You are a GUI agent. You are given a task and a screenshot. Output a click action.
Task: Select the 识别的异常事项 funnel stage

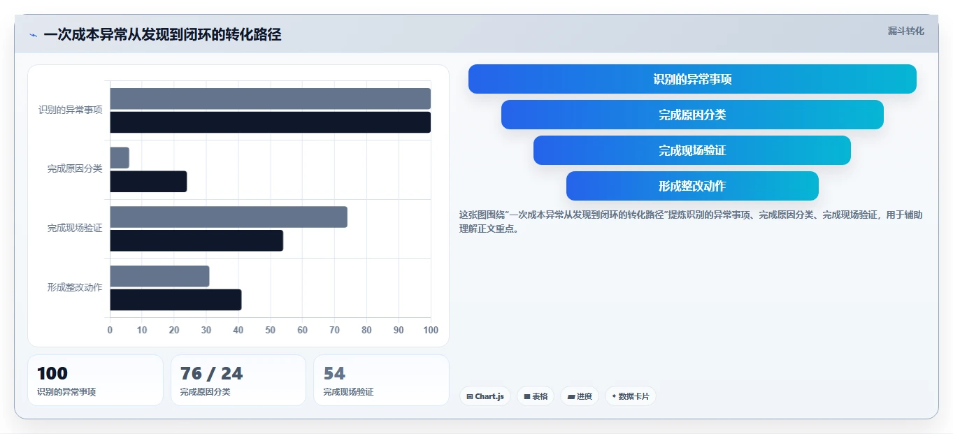(x=692, y=79)
